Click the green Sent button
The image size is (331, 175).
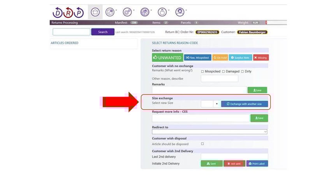point(211,163)
